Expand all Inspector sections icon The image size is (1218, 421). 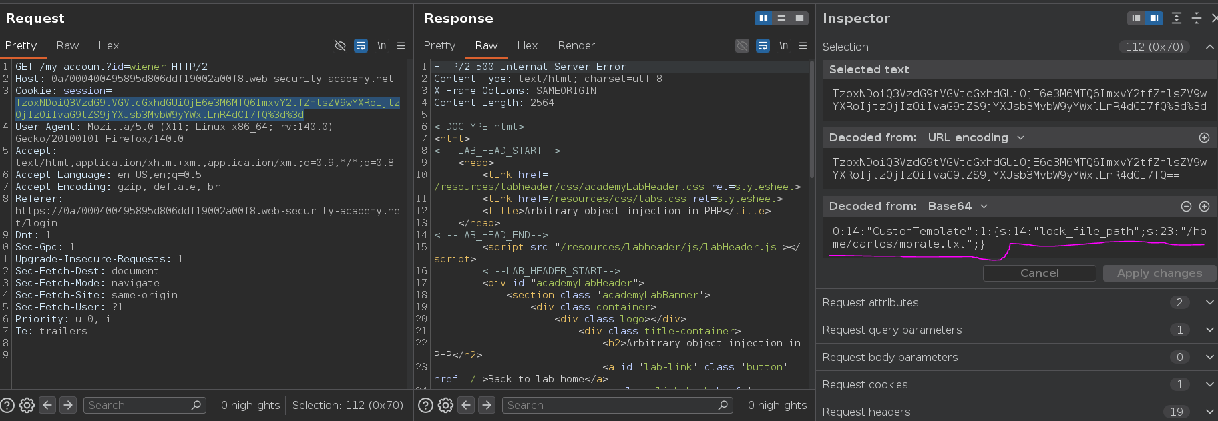click(1177, 18)
